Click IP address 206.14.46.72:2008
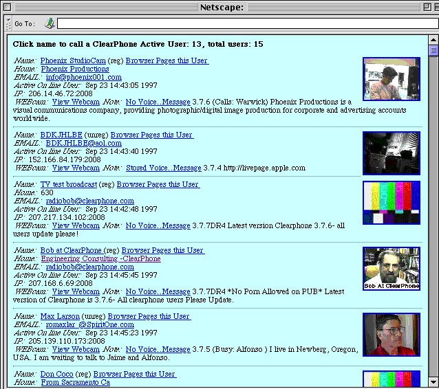 point(61,93)
